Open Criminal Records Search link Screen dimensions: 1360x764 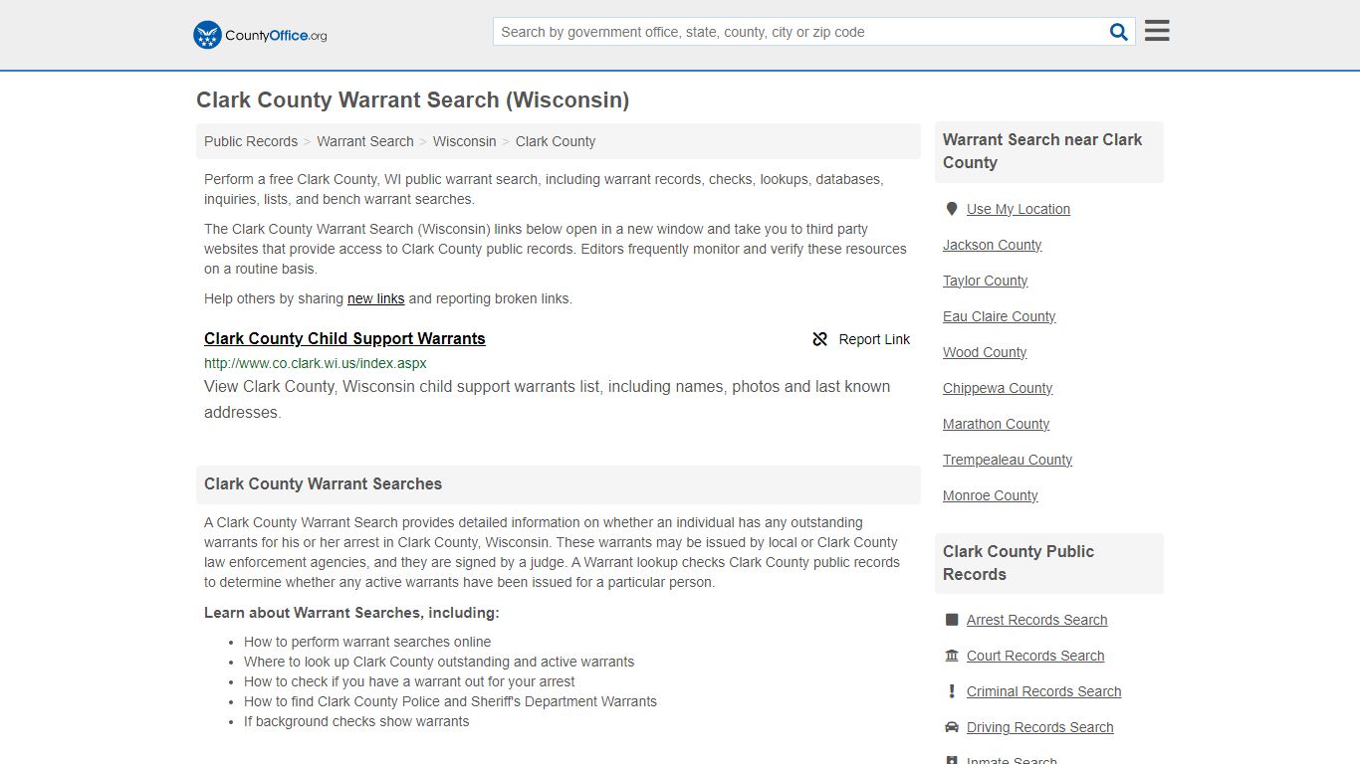pyautogui.click(x=1044, y=691)
